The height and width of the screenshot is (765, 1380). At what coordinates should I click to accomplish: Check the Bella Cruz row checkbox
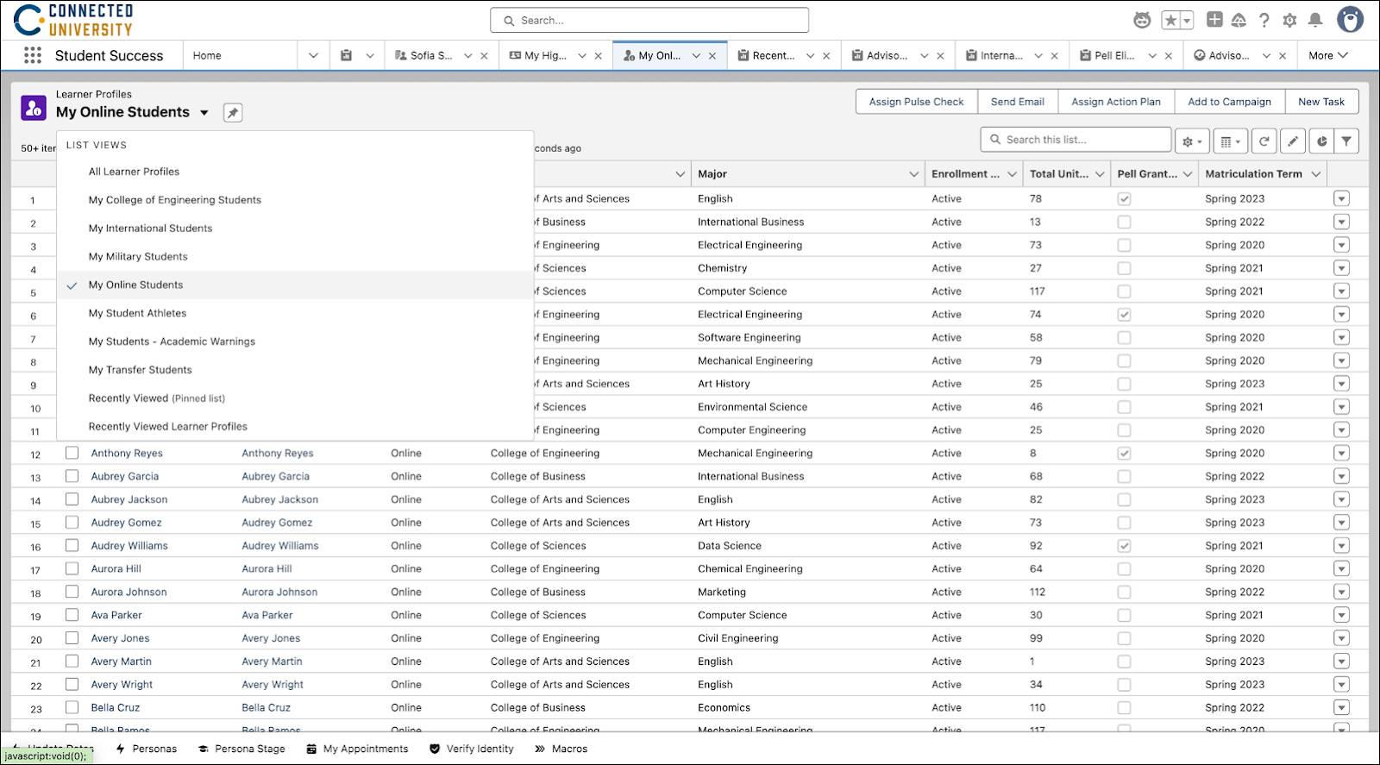(x=72, y=708)
